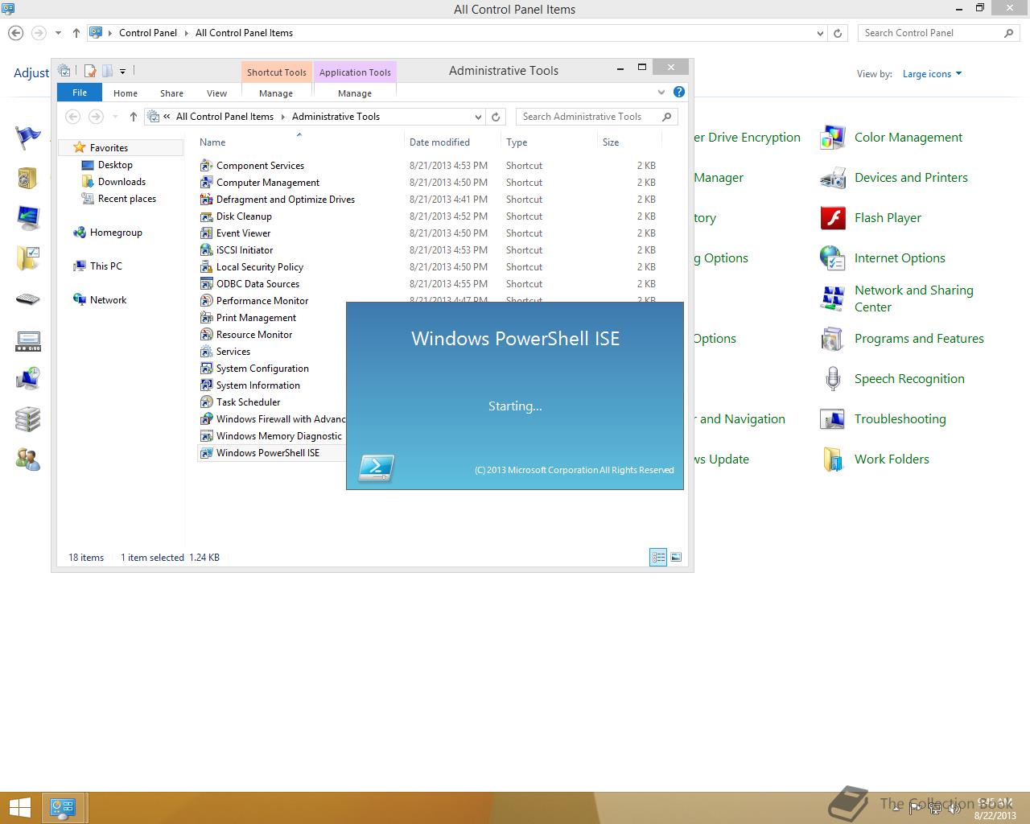
Task: Select Defragment and Optimize Drives icon
Action: (207, 200)
